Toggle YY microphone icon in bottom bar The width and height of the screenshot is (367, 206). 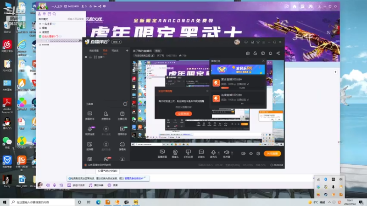54,185
